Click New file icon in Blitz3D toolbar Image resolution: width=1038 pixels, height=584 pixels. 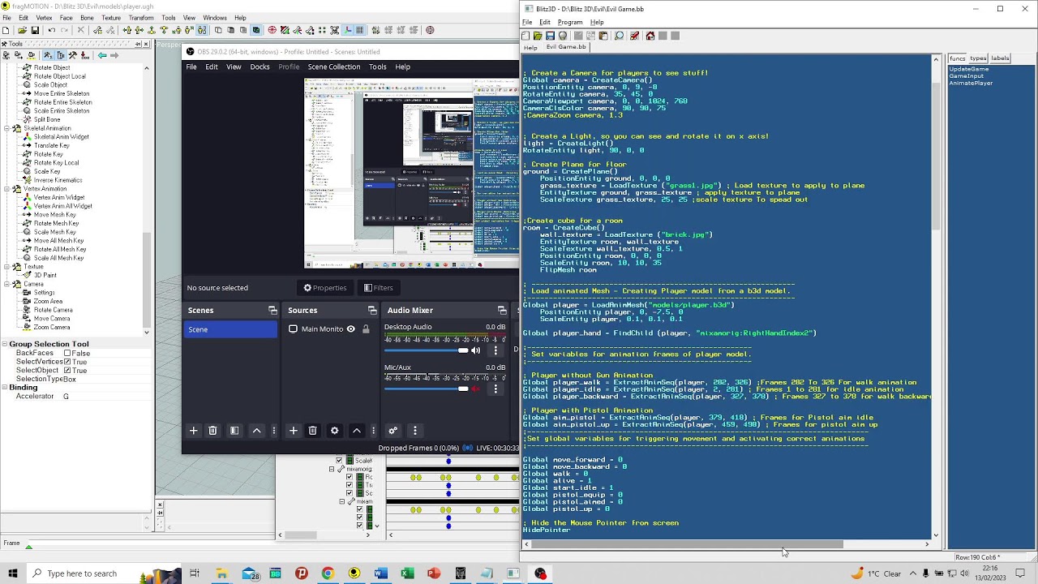point(525,36)
